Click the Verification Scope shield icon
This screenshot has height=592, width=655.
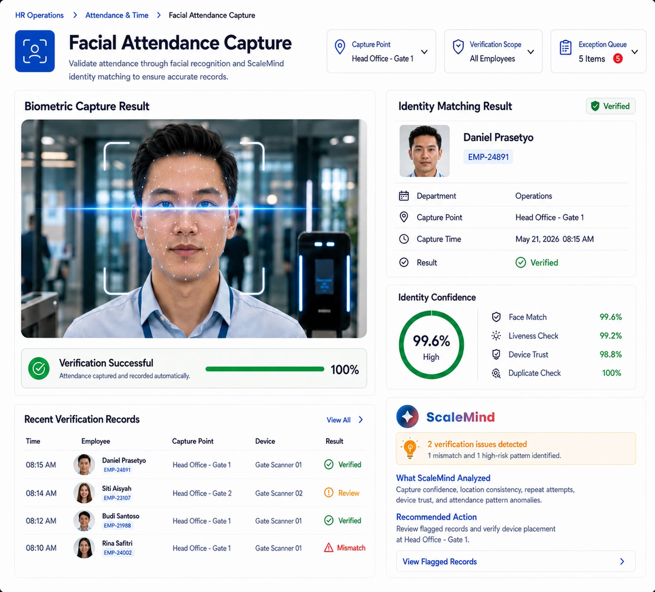(x=458, y=47)
